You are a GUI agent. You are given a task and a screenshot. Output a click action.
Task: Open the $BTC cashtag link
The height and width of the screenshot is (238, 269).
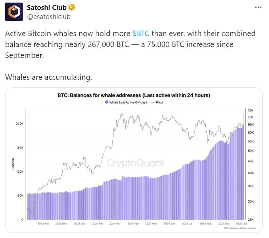click(x=141, y=34)
